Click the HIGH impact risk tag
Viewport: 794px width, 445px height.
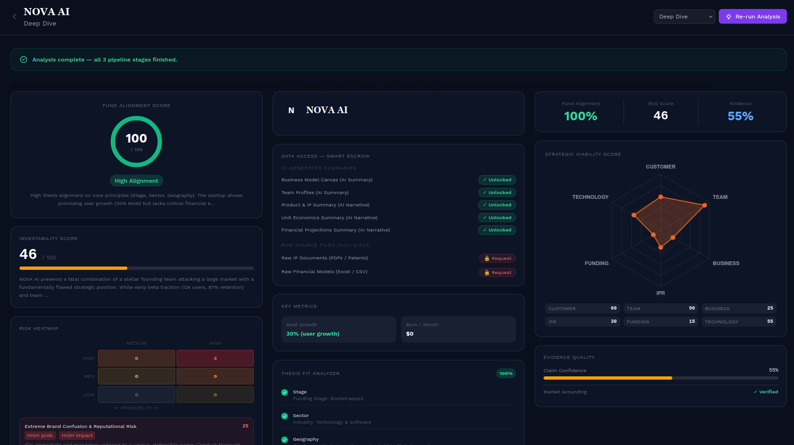tap(77, 436)
